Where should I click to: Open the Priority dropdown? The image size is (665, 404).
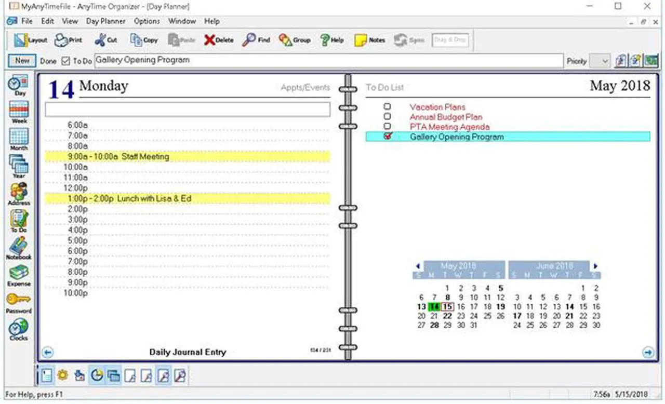600,61
